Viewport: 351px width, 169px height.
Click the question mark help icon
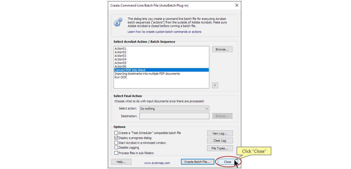pos(215,85)
